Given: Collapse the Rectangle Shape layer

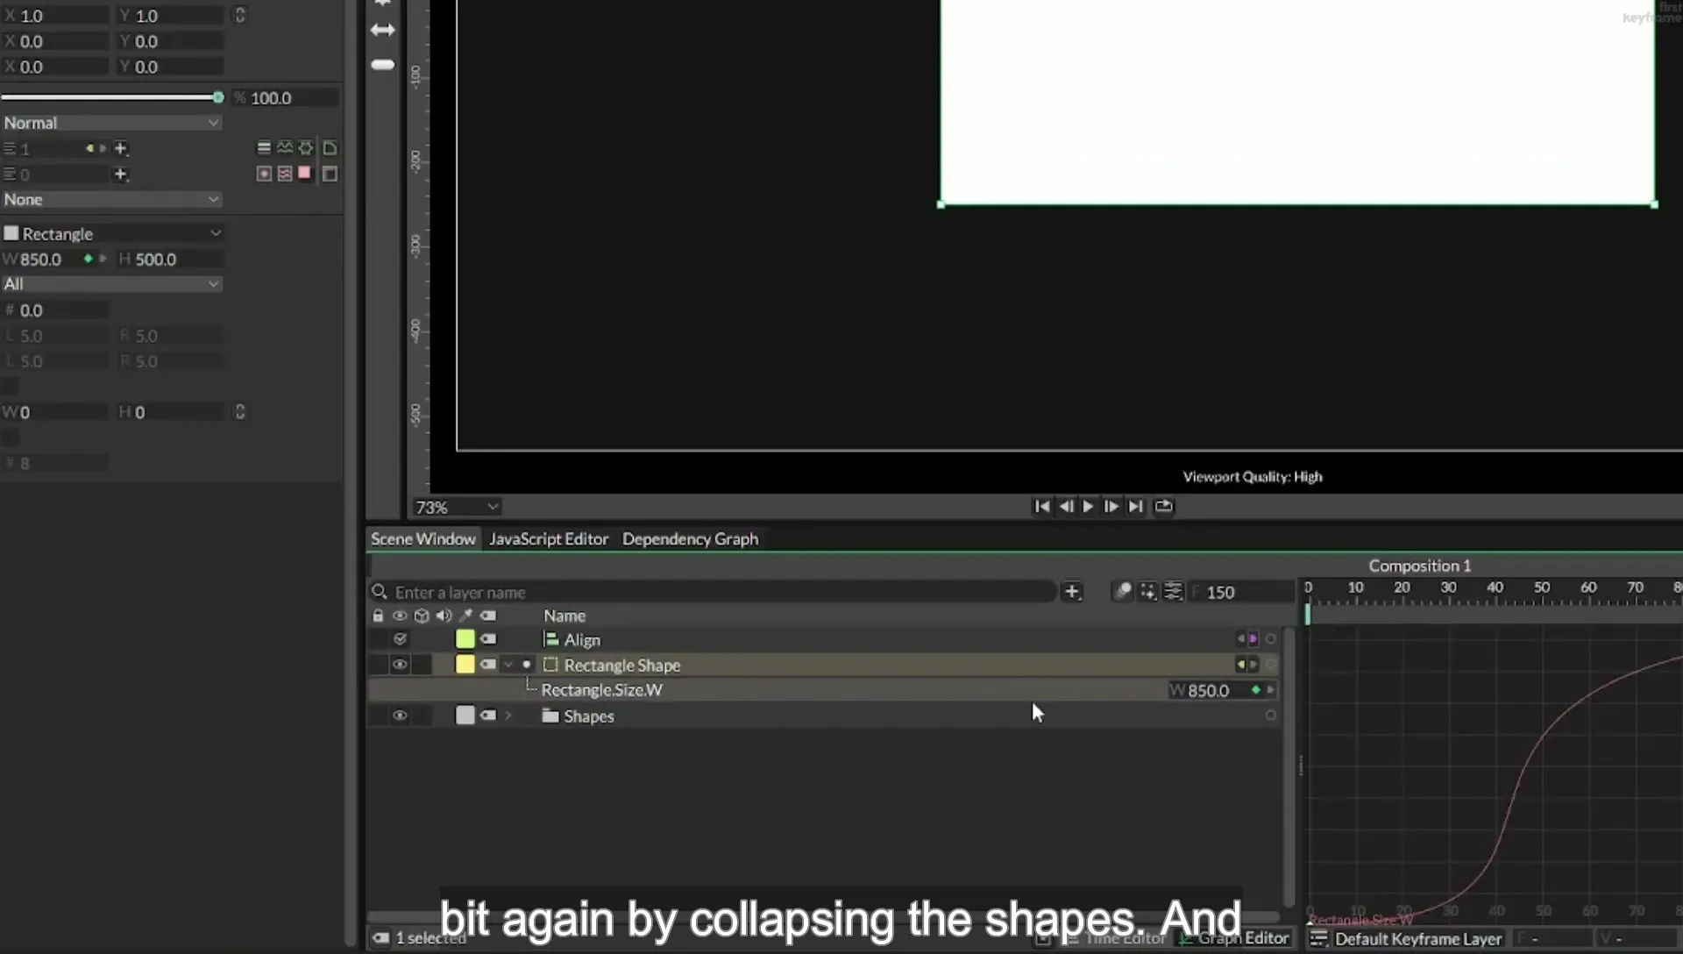Looking at the screenshot, I should tap(508, 665).
